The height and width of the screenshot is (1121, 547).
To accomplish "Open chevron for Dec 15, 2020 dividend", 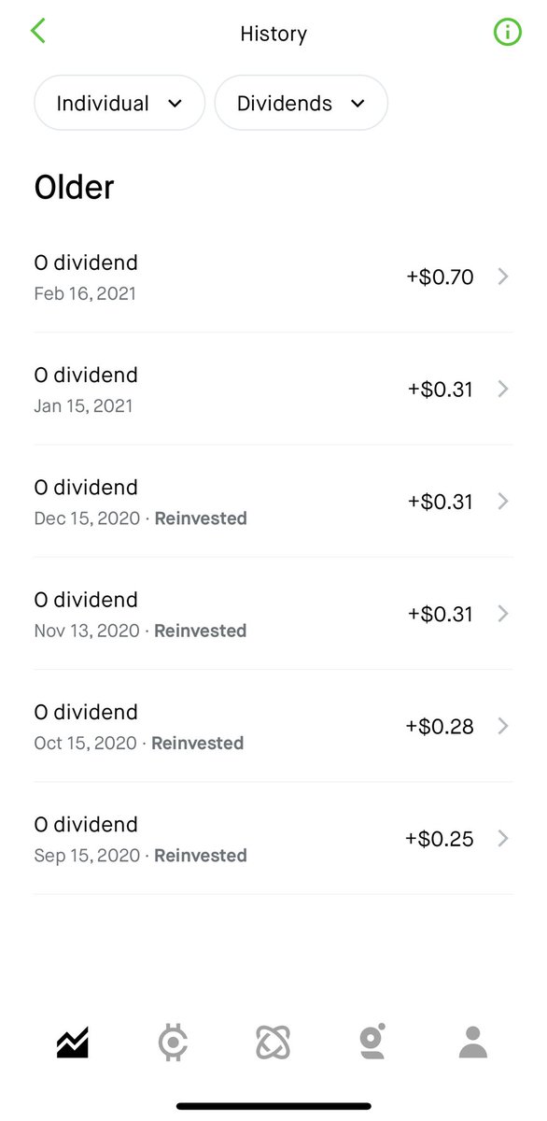I will pos(503,502).
